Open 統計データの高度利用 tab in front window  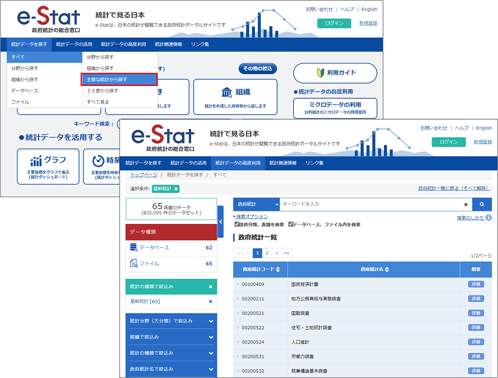pos(238,163)
